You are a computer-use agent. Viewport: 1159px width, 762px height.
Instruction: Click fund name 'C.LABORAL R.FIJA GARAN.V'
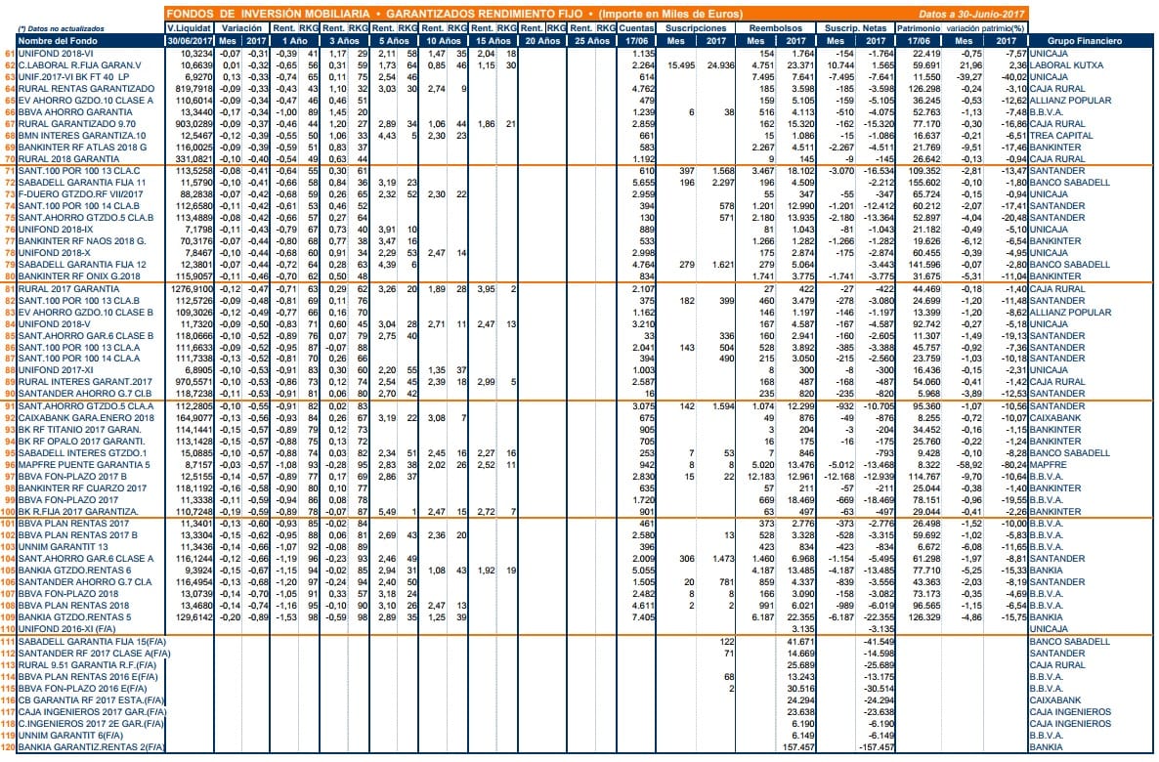click(79, 65)
